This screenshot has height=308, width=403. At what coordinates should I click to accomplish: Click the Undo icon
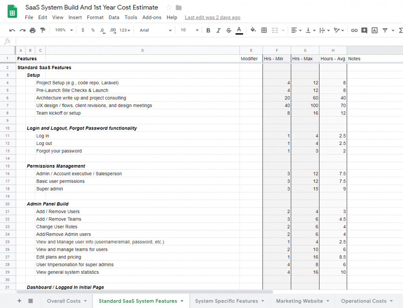pos(12,30)
